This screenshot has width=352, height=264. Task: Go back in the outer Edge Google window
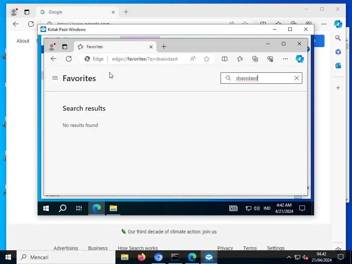[16, 24]
